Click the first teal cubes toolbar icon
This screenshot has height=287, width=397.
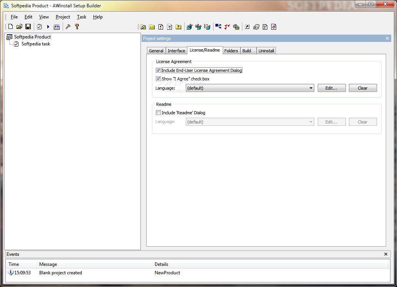click(x=189, y=27)
